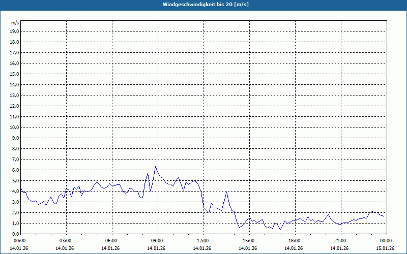Select the 12:00 time axis label
The image size is (407, 254).
pyautogui.click(x=203, y=241)
